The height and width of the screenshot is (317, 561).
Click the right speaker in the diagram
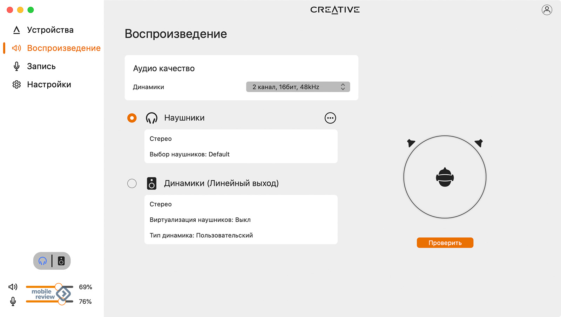click(479, 143)
